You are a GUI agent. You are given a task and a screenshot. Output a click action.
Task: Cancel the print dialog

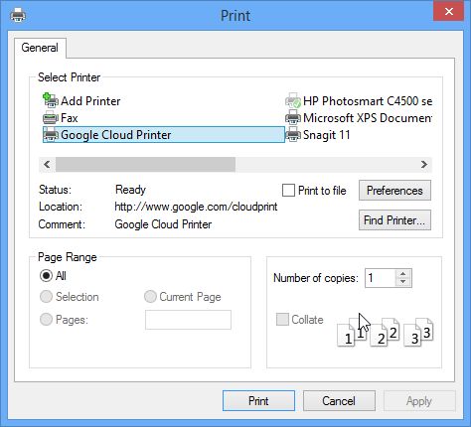(x=339, y=401)
